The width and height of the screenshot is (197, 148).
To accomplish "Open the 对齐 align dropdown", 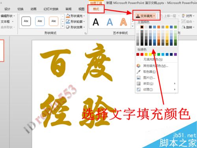I will 194,16.
